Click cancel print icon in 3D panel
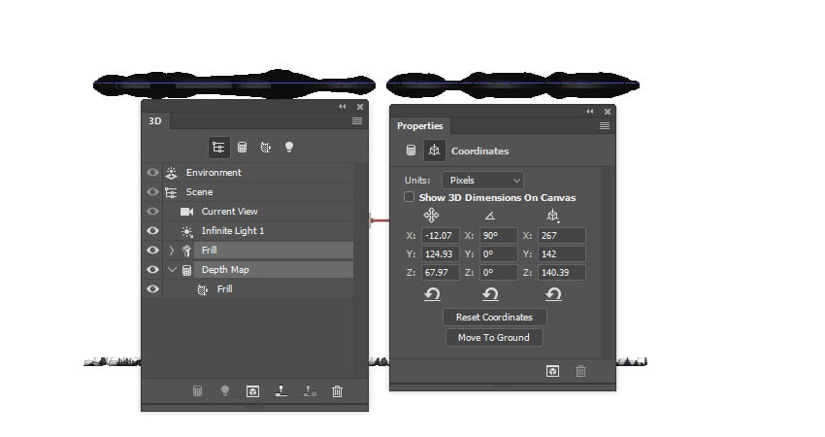 (310, 391)
